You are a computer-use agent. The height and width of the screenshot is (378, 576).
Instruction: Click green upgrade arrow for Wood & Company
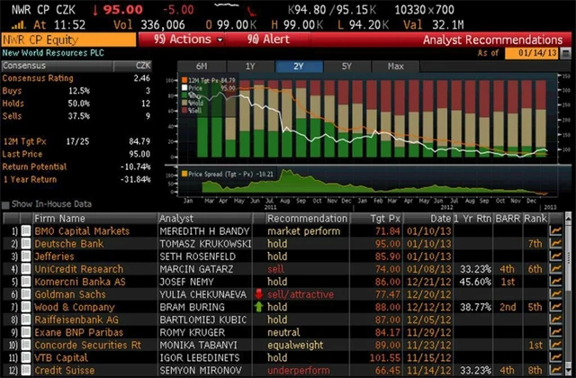tap(257, 306)
